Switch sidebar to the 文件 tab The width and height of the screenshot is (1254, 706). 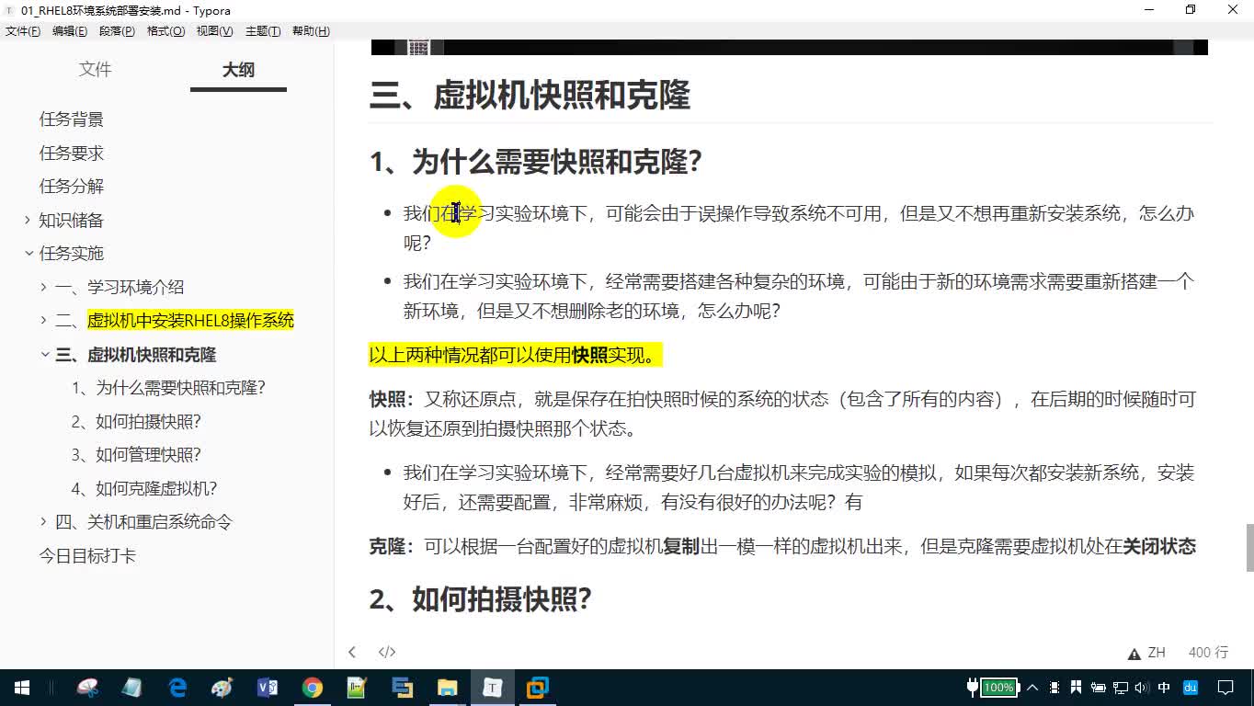coord(95,70)
